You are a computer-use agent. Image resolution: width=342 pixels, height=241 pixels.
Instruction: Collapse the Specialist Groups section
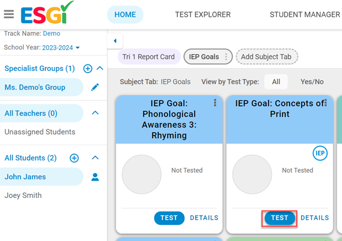coord(100,69)
